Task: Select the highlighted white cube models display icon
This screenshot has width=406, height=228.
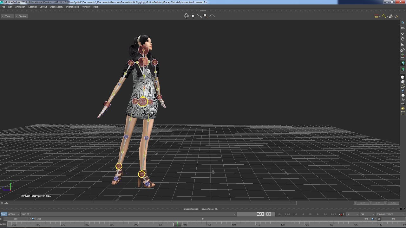Action: pyautogui.click(x=403, y=77)
